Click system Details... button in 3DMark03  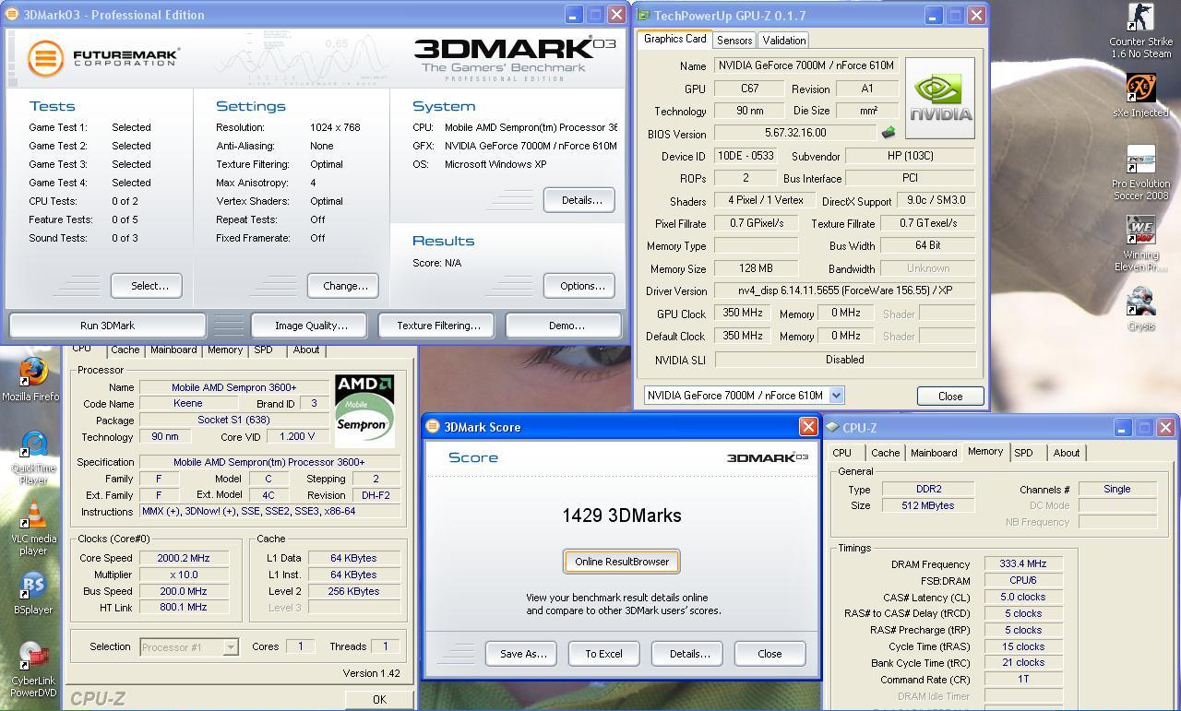[x=579, y=200]
